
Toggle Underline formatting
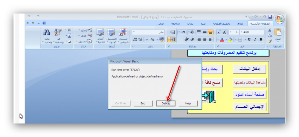click(249, 39)
